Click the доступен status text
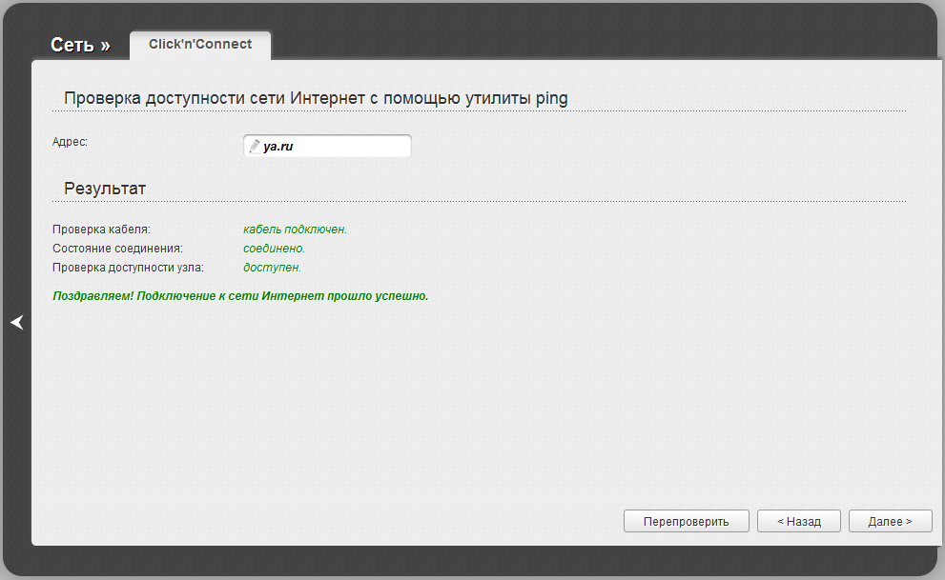The width and height of the screenshot is (945, 580). pos(272,268)
